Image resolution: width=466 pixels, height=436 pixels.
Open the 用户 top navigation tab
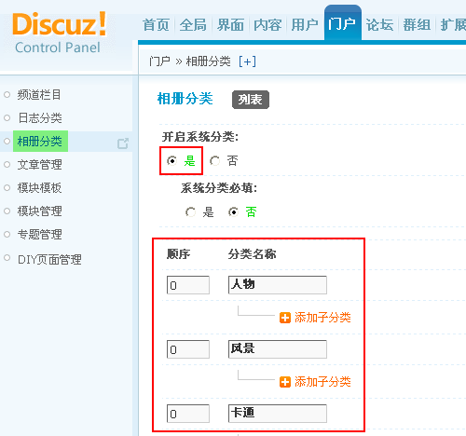point(305,25)
